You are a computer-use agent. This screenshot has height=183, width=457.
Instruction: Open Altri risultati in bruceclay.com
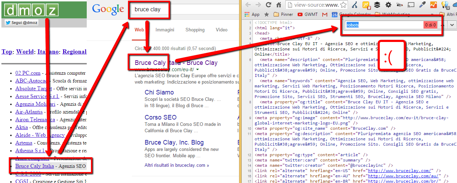[x=177, y=165]
